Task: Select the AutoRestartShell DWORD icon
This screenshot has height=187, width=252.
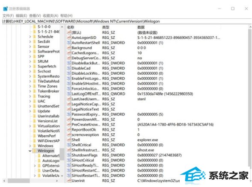Action: 69,43
